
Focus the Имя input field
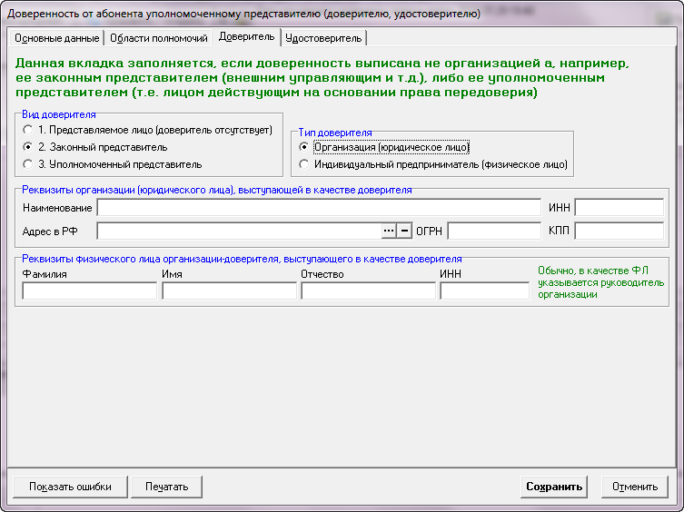(229, 290)
